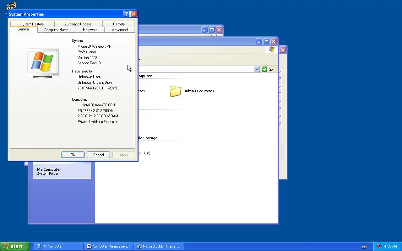Open the Start menu

[x=15, y=246]
